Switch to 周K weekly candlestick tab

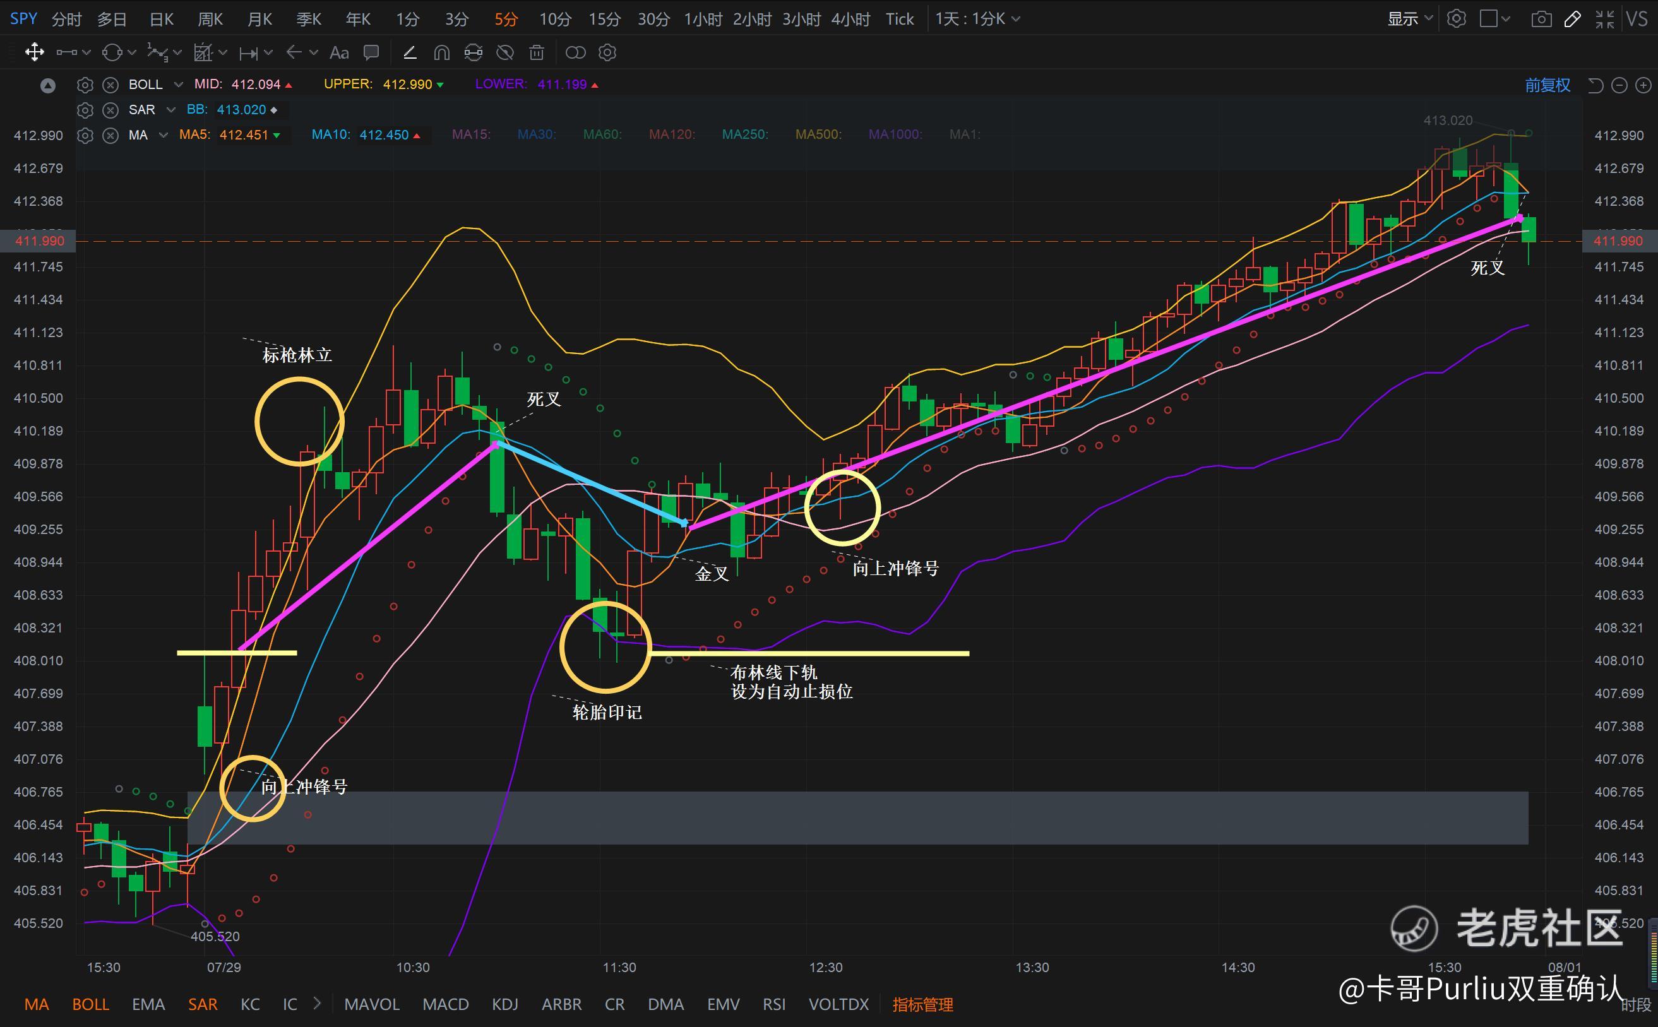(x=210, y=19)
